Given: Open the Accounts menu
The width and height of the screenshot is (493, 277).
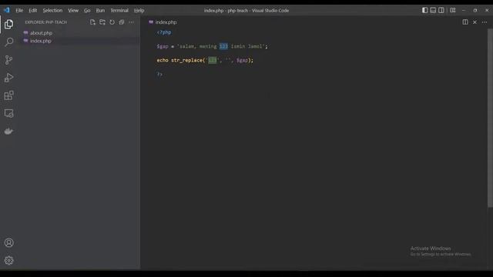Looking at the screenshot, I should point(8,243).
